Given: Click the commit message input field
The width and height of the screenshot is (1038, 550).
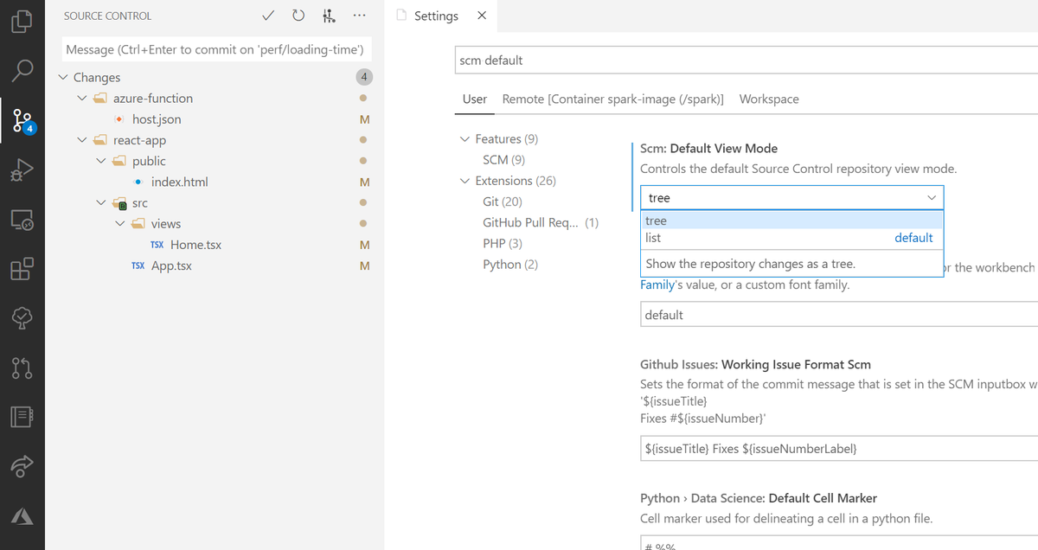Looking at the screenshot, I should point(215,49).
